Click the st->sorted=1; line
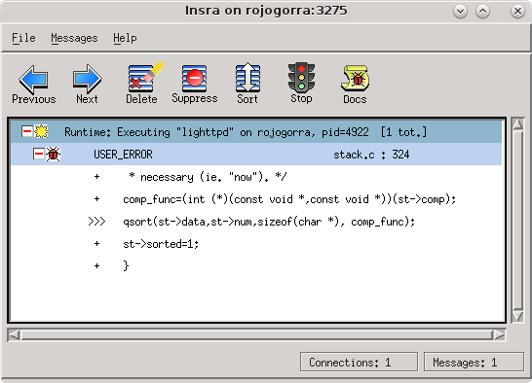 (161, 244)
